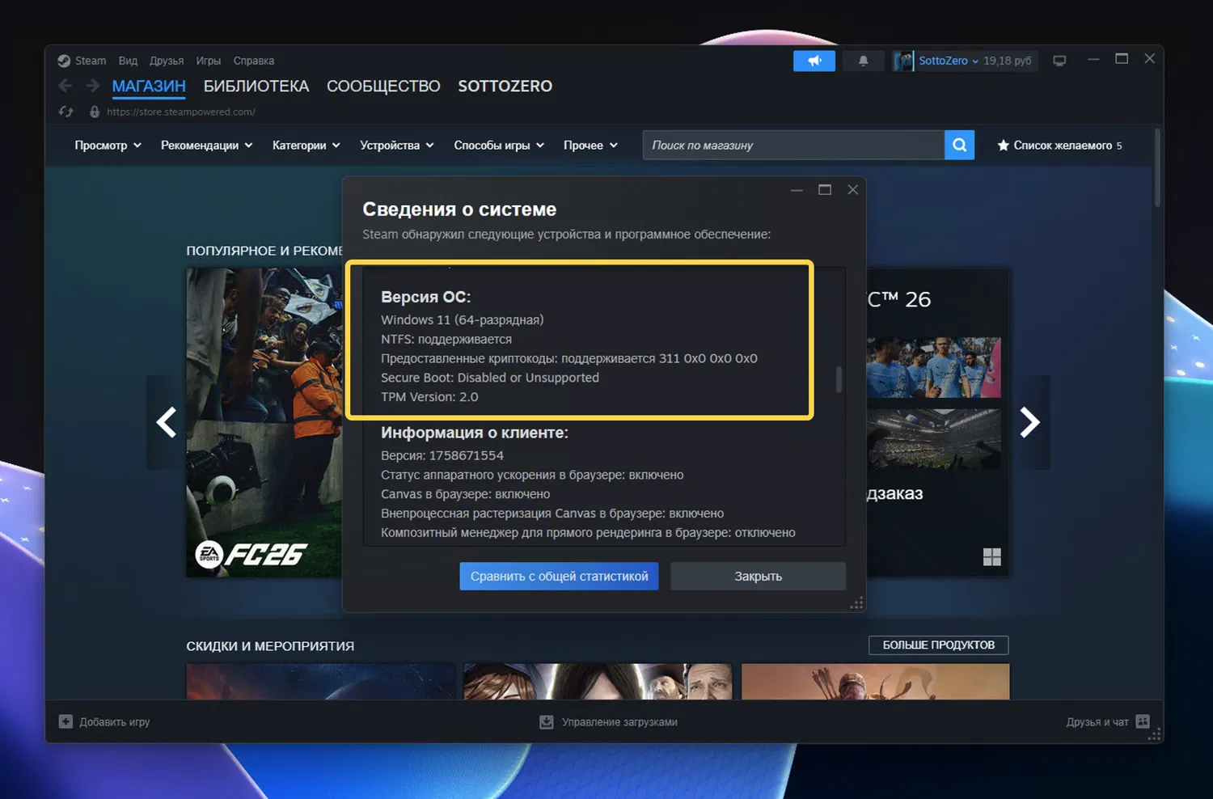Switch to the СООБЩЕСТВО tab
The image size is (1213, 799).
(383, 87)
